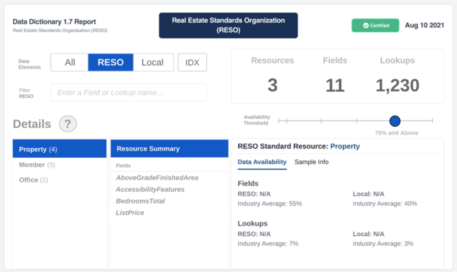Image resolution: width=457 pixels, height=272 pixels.
Task: Select the Local data elements option
Action: (153, 63)
